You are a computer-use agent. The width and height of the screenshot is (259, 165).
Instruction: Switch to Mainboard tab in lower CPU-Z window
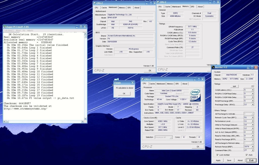pyautogui.click(x=161, y=84)
